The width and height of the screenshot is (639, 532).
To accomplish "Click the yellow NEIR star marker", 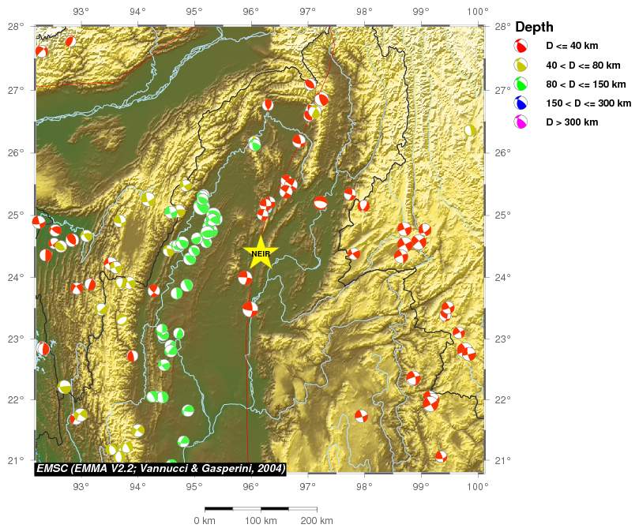I will click(x=260, y=252).
